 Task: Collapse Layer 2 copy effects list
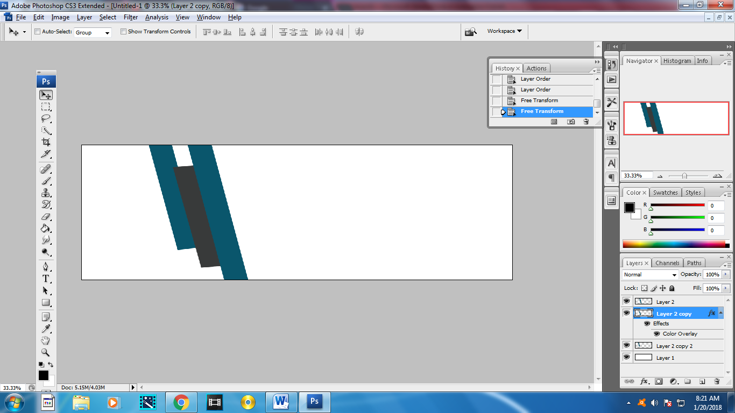point(721,313)
